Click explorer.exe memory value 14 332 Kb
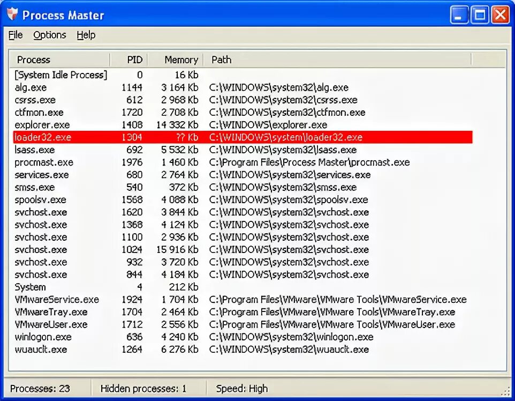Viewport: 515px width, 401px height. tap(177, 125)
